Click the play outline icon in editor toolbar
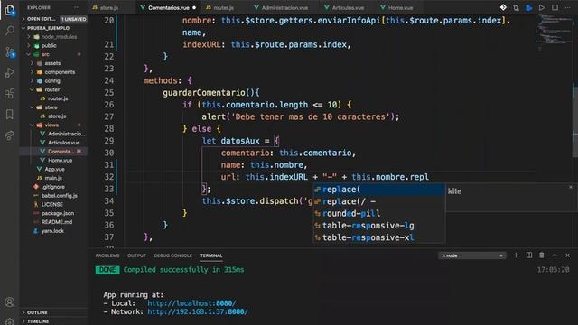The width and height of the screenshot is (578, 325). click(542, 7)
